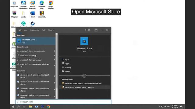This screenshot has width=195, height=109.
Task: Open the Word desktop shortcut
Action: click(x=33, y=14)
